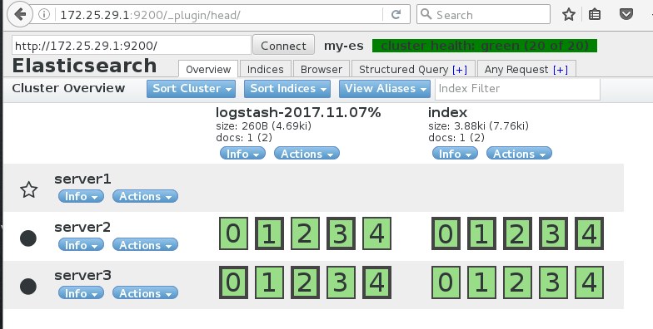Click the logstash-2017.11.07% index name
This screenshot has width=653, height=329.
298,113
